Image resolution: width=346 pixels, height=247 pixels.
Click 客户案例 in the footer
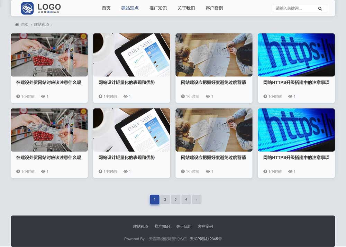pyautogui.click(x=206, y=226)
